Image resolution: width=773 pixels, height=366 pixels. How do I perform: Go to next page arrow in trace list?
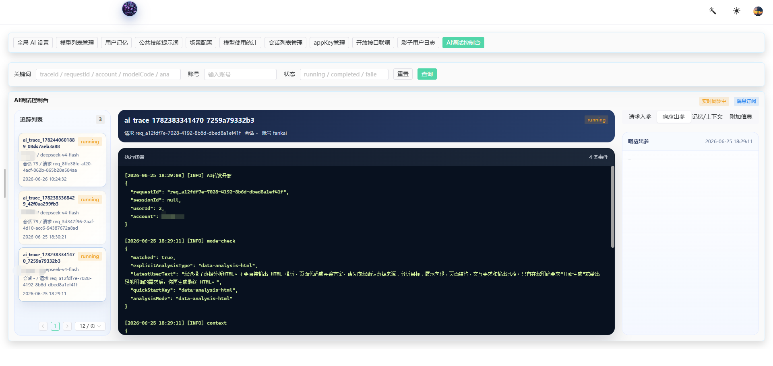pos(67,326)
